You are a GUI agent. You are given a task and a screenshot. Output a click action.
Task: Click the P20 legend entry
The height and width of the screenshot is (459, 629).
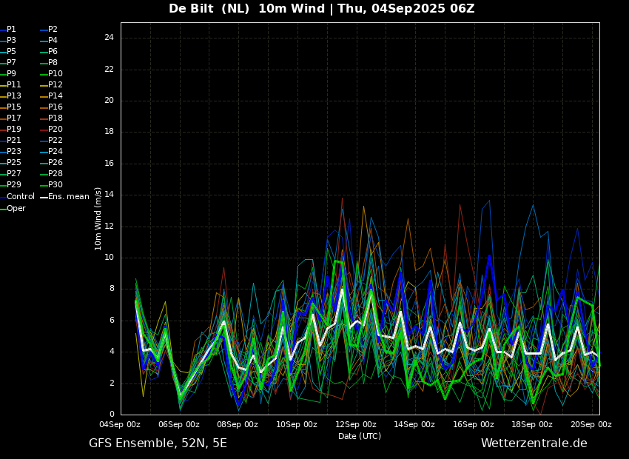pos(51,130)
